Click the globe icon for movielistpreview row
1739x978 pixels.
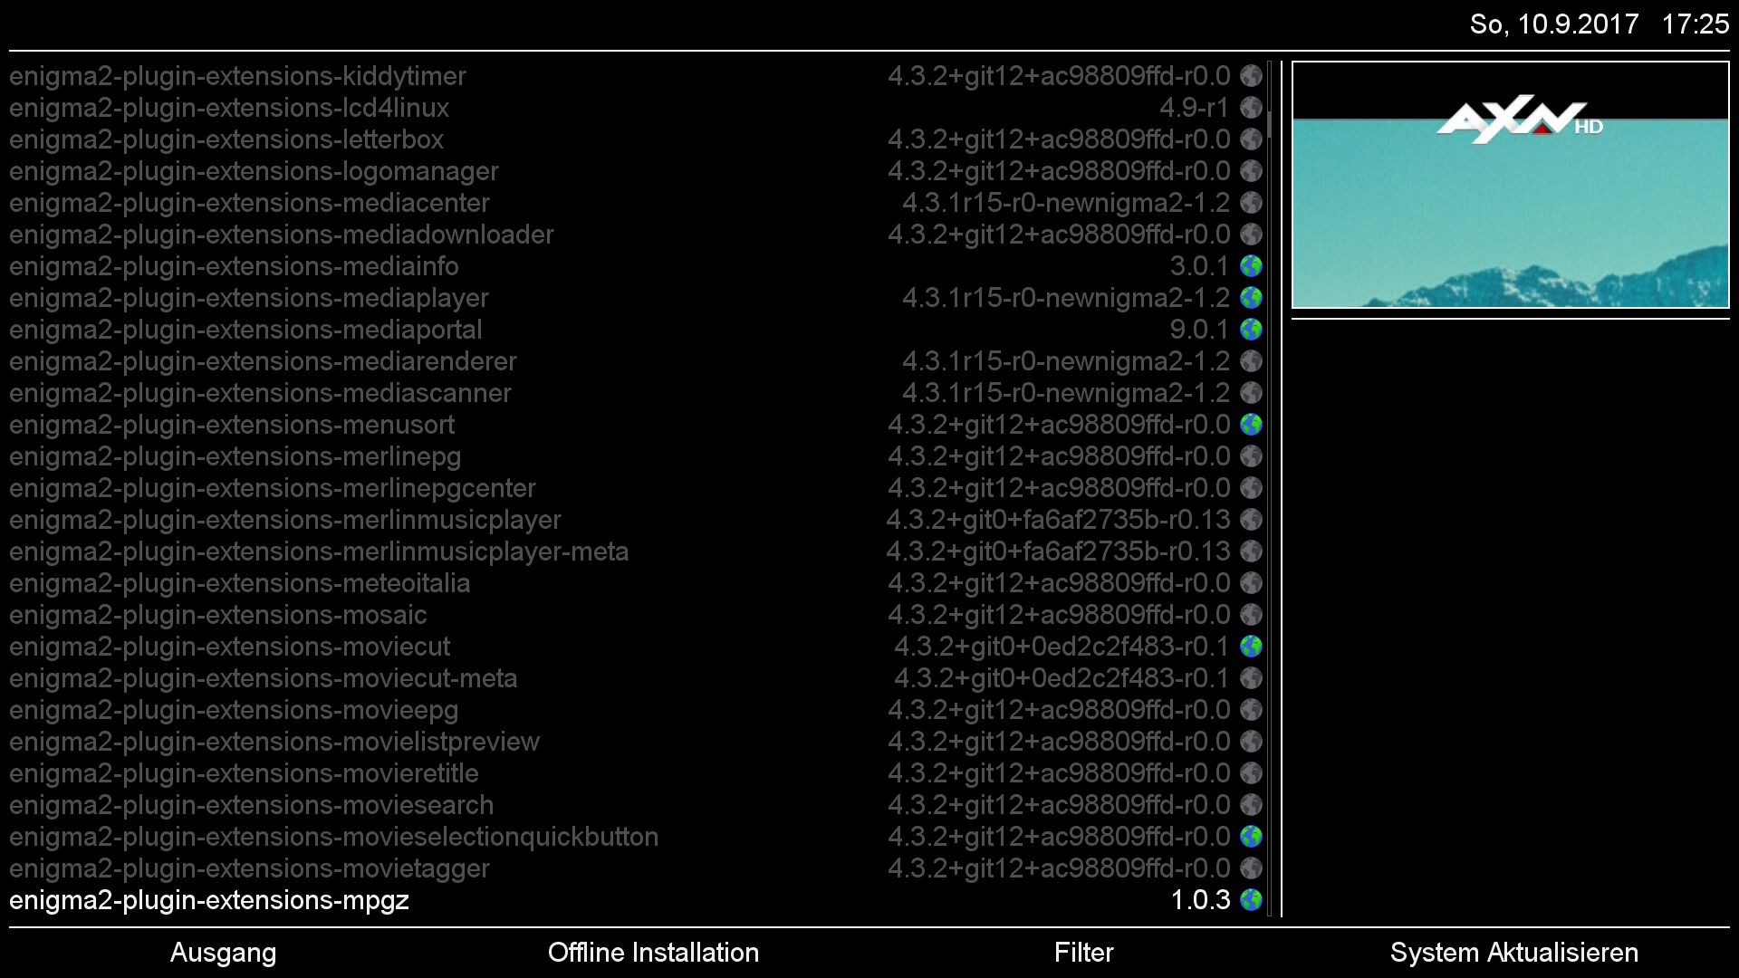point(1251,742)
